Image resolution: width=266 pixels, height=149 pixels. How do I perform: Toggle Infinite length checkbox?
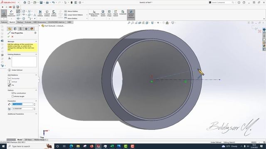(x=13, y=96)
